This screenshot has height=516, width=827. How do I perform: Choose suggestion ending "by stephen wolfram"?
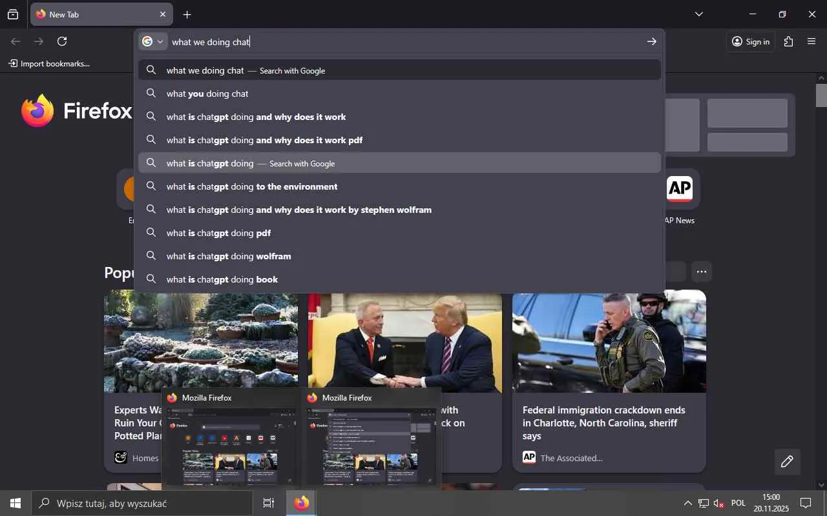click(399, 210)
